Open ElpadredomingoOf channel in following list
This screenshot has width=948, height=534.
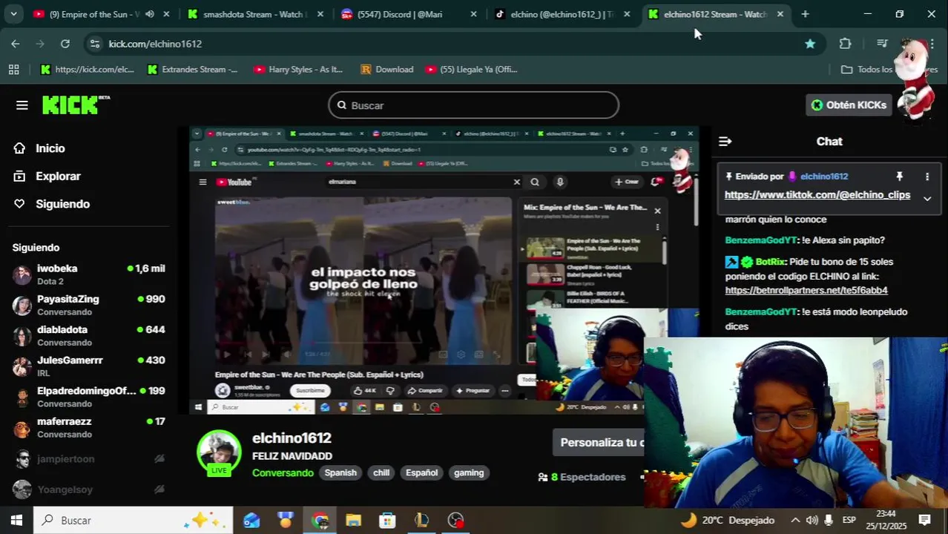[x=89, y=397]
